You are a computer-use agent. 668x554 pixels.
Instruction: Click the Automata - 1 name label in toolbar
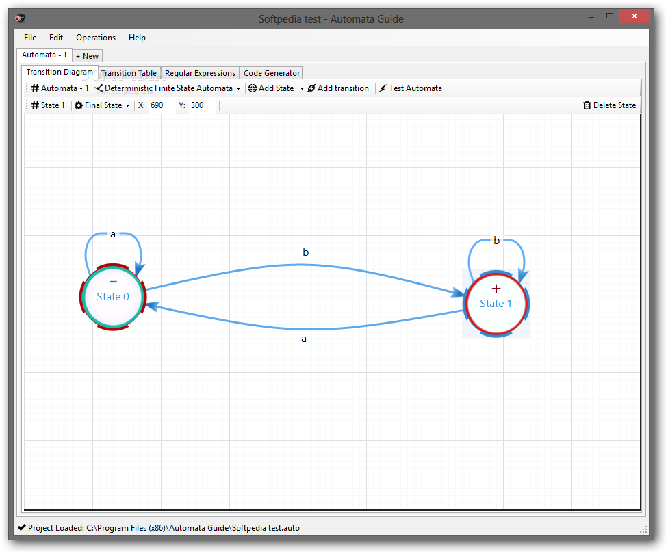click(65, 88)
